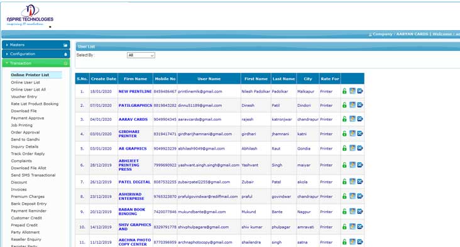Click the City column header
The image size is (460, 247).
tap(308, 79)
